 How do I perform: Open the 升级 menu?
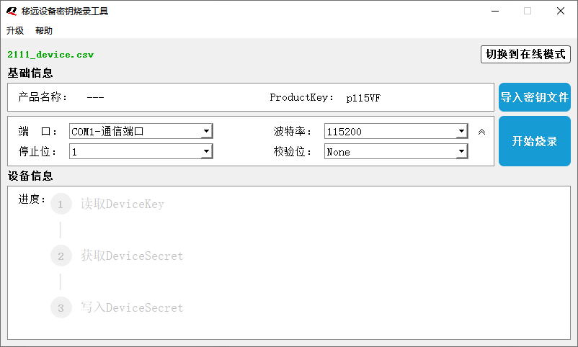(14, 30)
